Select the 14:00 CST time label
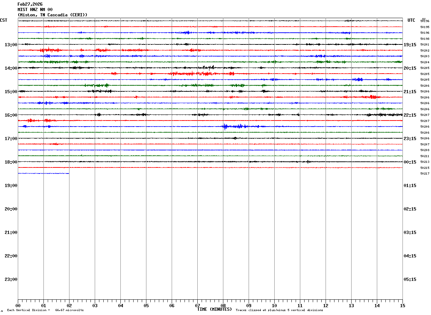431x315 pixels. (x=11, y=68)
